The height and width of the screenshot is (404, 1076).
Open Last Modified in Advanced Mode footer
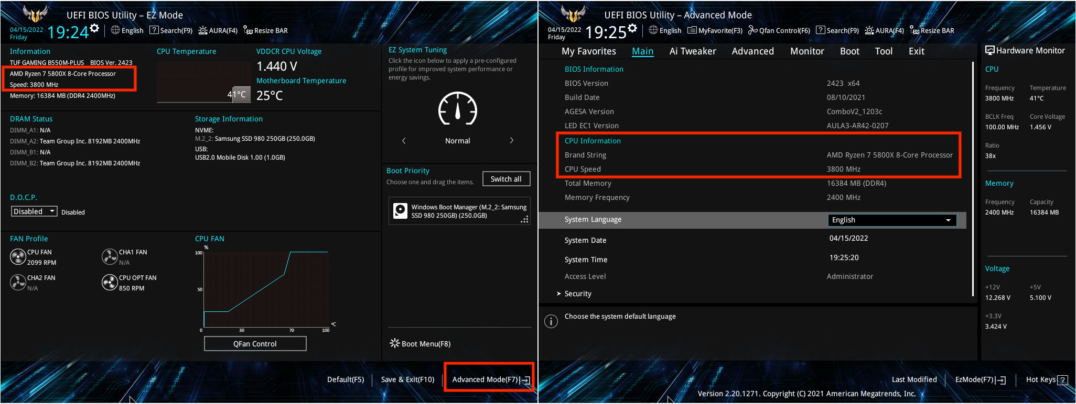click(x=914, y=379)
